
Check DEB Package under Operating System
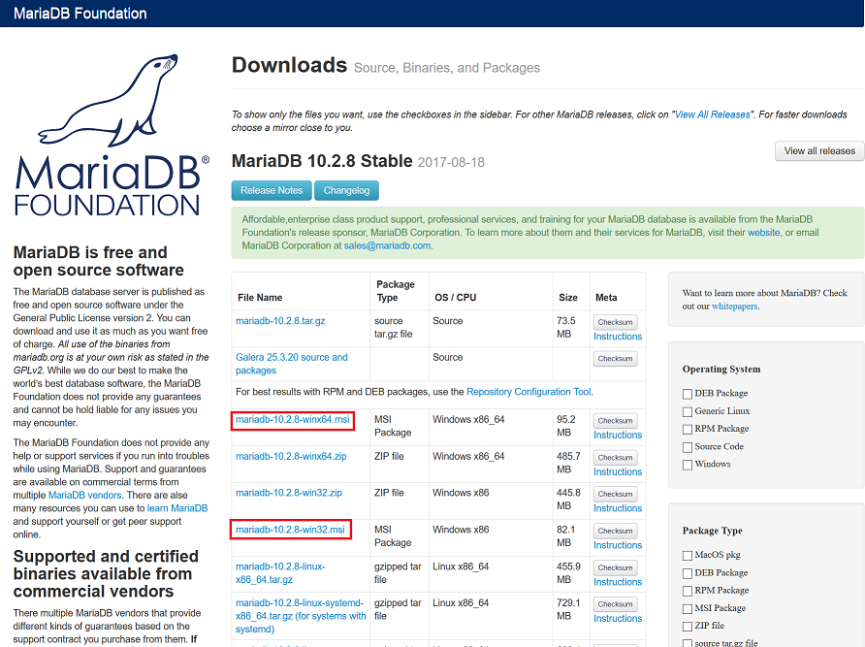688,394
